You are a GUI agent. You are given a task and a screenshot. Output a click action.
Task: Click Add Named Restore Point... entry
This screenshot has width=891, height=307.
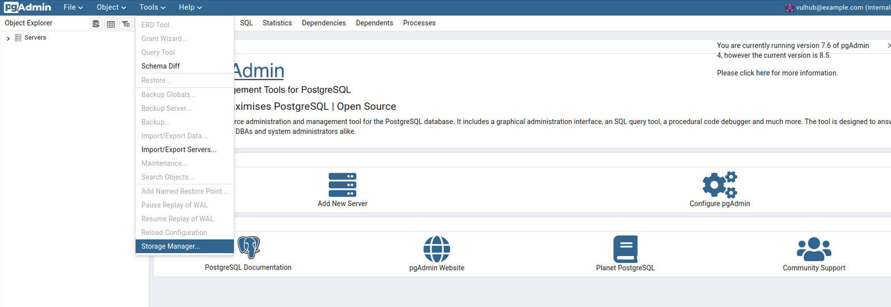(x=184, y=191)
